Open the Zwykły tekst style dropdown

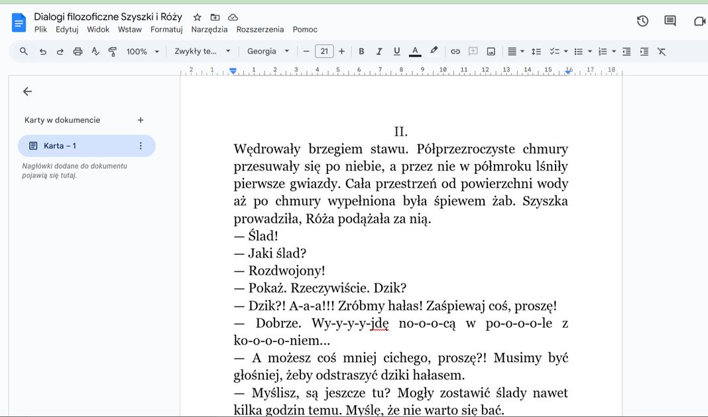[x=202, y=52]
